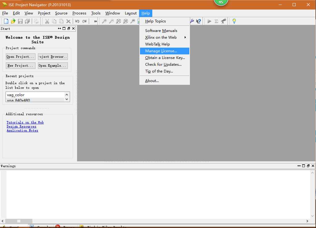The width and height of the screenshot is (316, 228).
Task: Open the Design Resources link
Action: click(x=21, y=126)
